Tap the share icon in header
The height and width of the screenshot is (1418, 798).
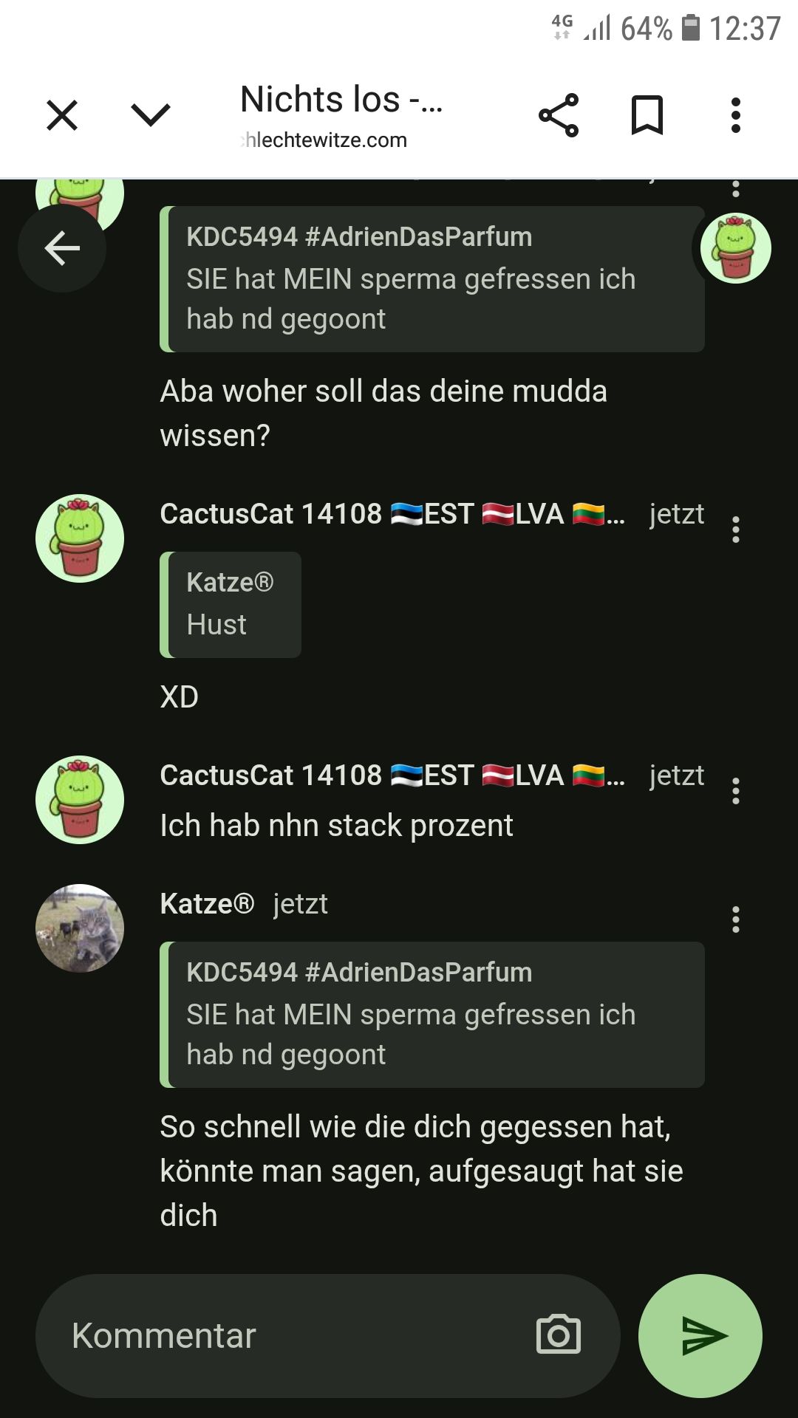click(x=559, y=115)
